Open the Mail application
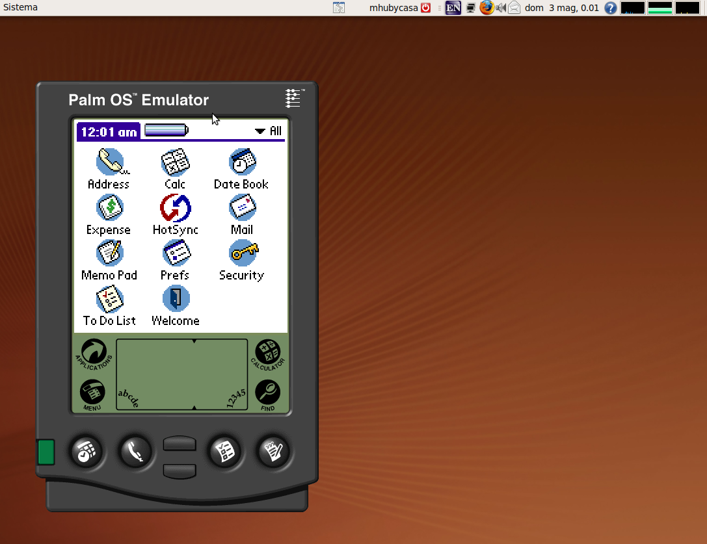 click(x=242, y=214)
